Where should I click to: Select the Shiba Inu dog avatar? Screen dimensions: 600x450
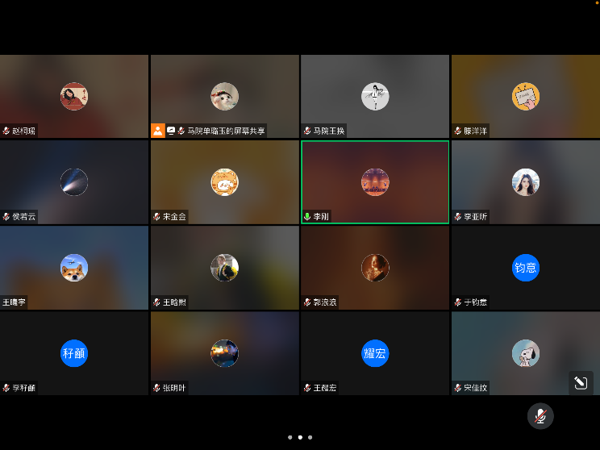point(74,268)
